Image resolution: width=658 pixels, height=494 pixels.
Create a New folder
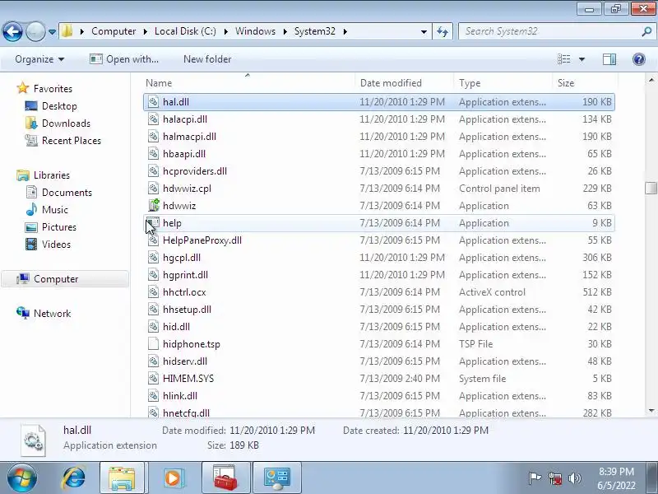[207, 59]
